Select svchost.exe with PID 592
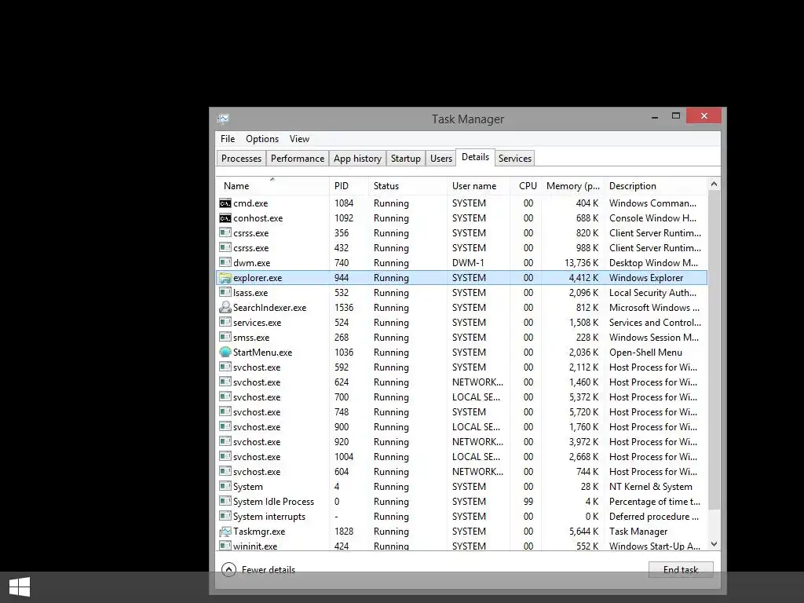 (462, 367)
